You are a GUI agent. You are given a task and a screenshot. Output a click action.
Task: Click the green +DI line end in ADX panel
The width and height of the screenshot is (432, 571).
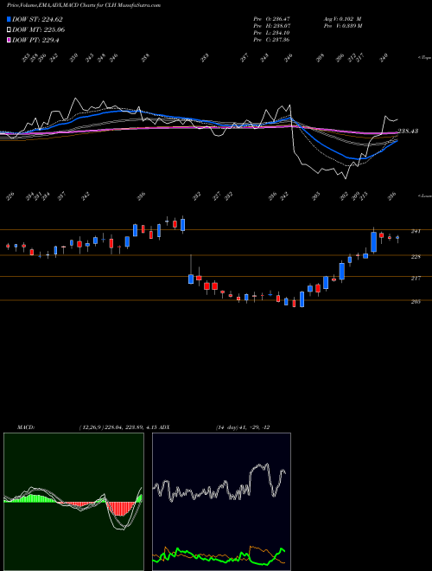[285, 551]
